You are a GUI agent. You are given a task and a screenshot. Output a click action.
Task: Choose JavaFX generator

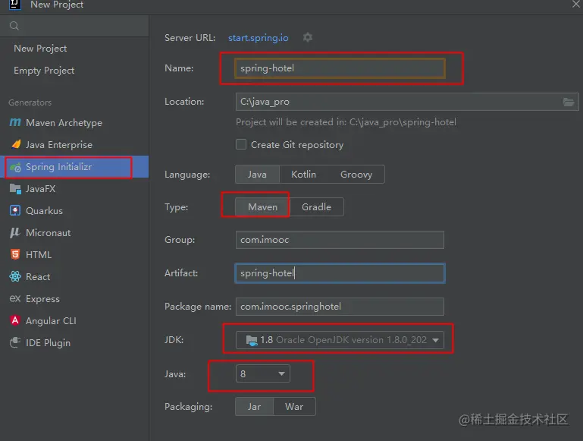tap(74, 189)
